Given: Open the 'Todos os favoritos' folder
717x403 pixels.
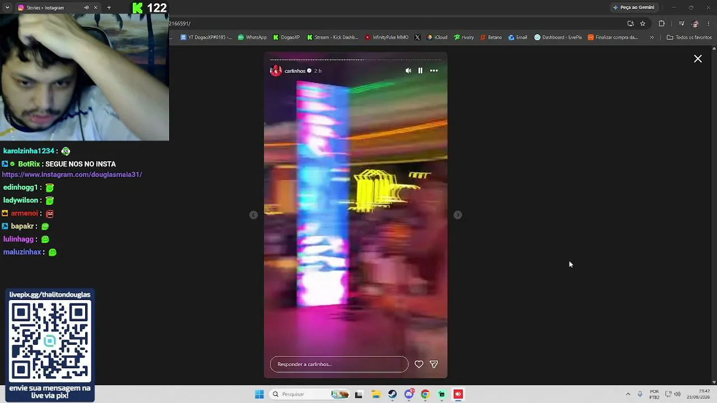Looking at the screenshot, I should click(689, 38).
